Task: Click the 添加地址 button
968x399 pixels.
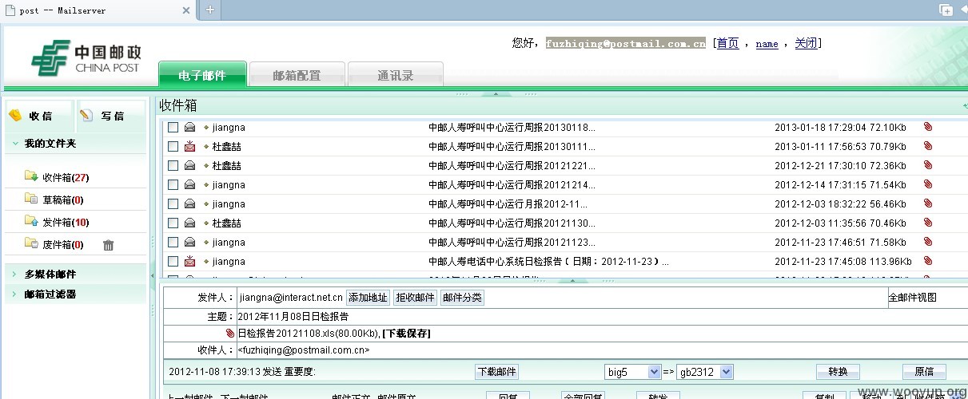Action: (368, 298)
